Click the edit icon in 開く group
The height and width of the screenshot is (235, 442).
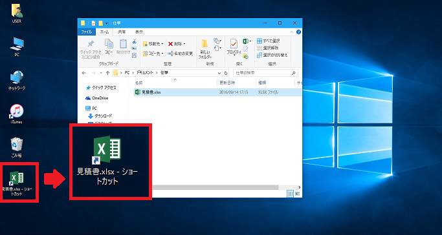click(245, 49)
